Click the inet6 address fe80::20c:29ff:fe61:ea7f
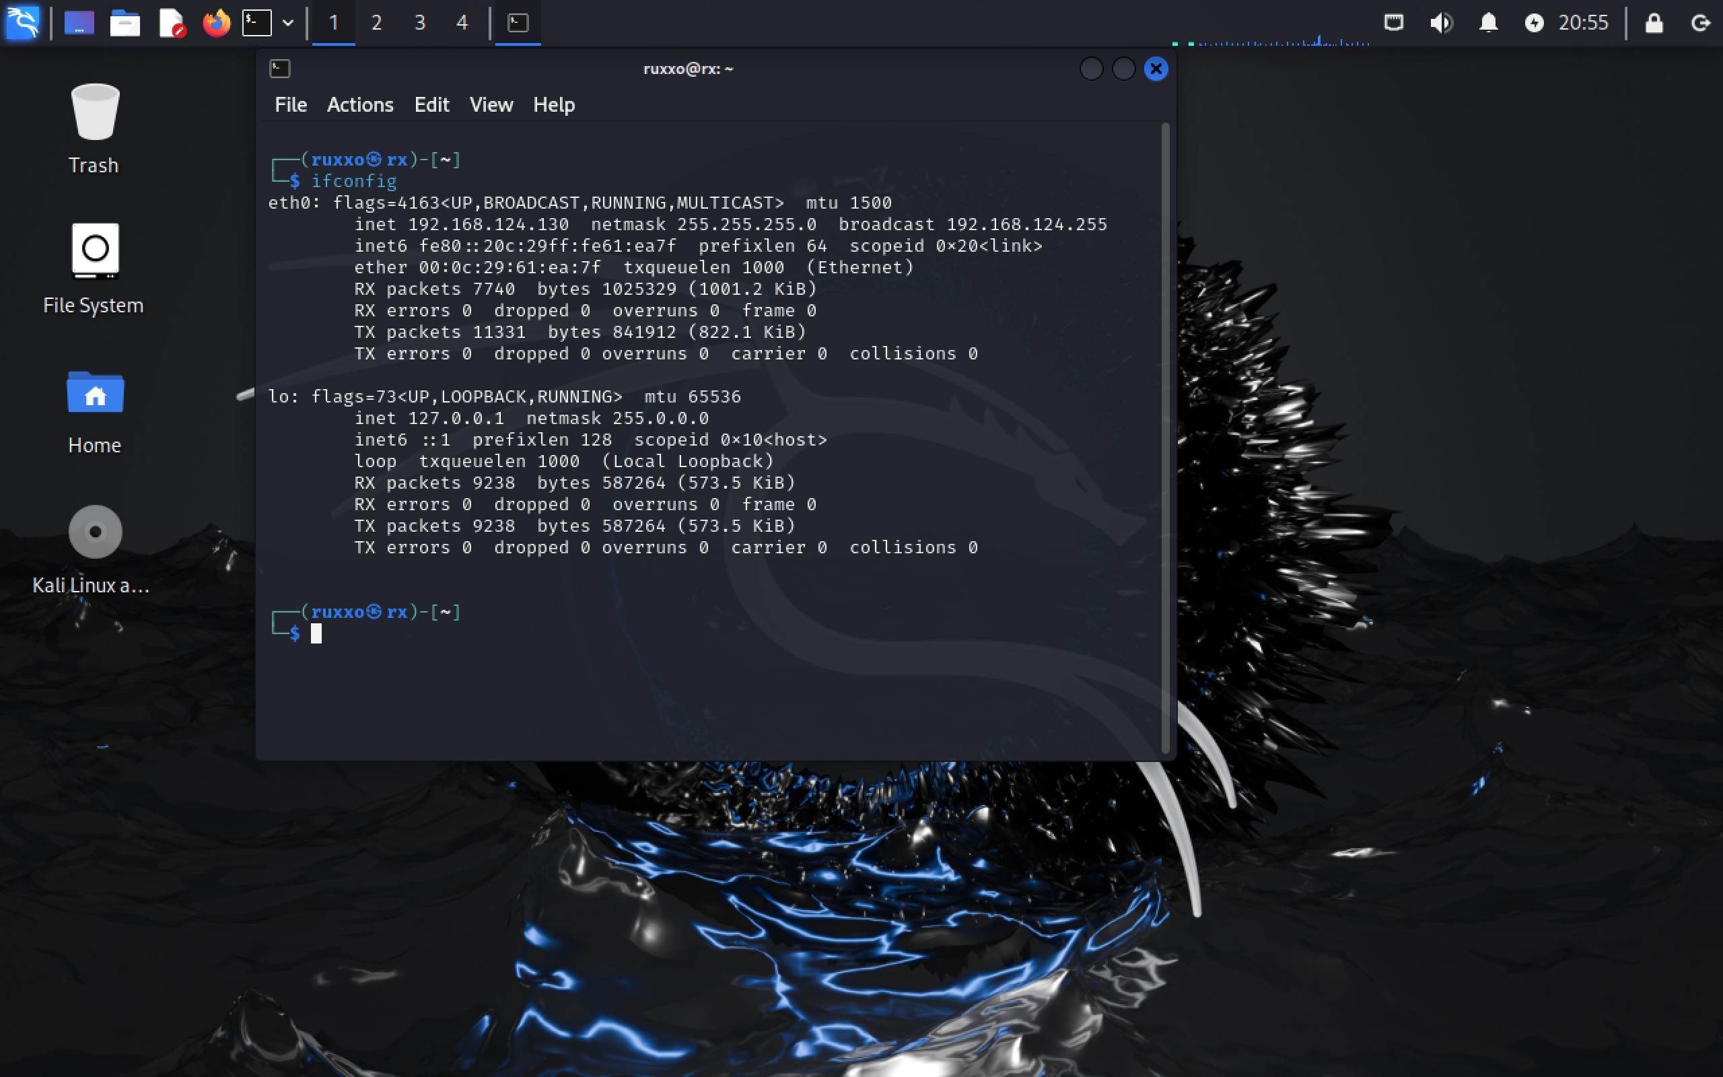The height and width of the screenshot is (1077, 1723). pos(547,246)
